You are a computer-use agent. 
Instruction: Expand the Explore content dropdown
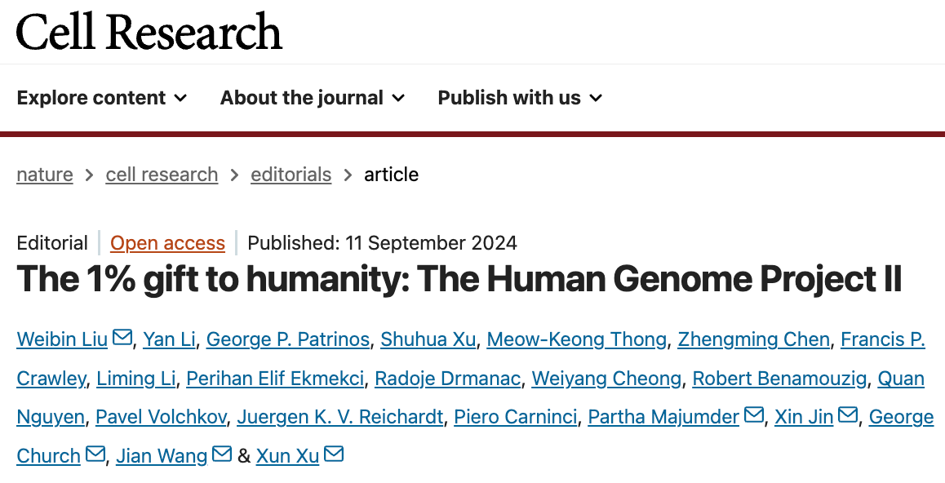point(102,98)
